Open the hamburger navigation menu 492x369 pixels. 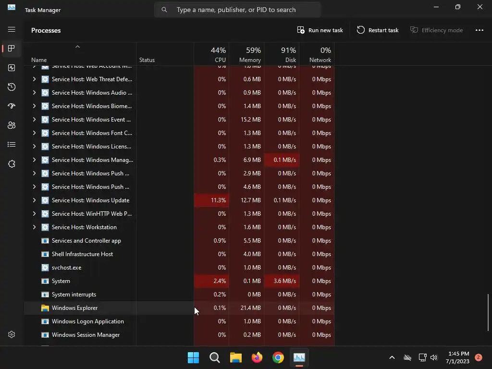pos(12,29)
